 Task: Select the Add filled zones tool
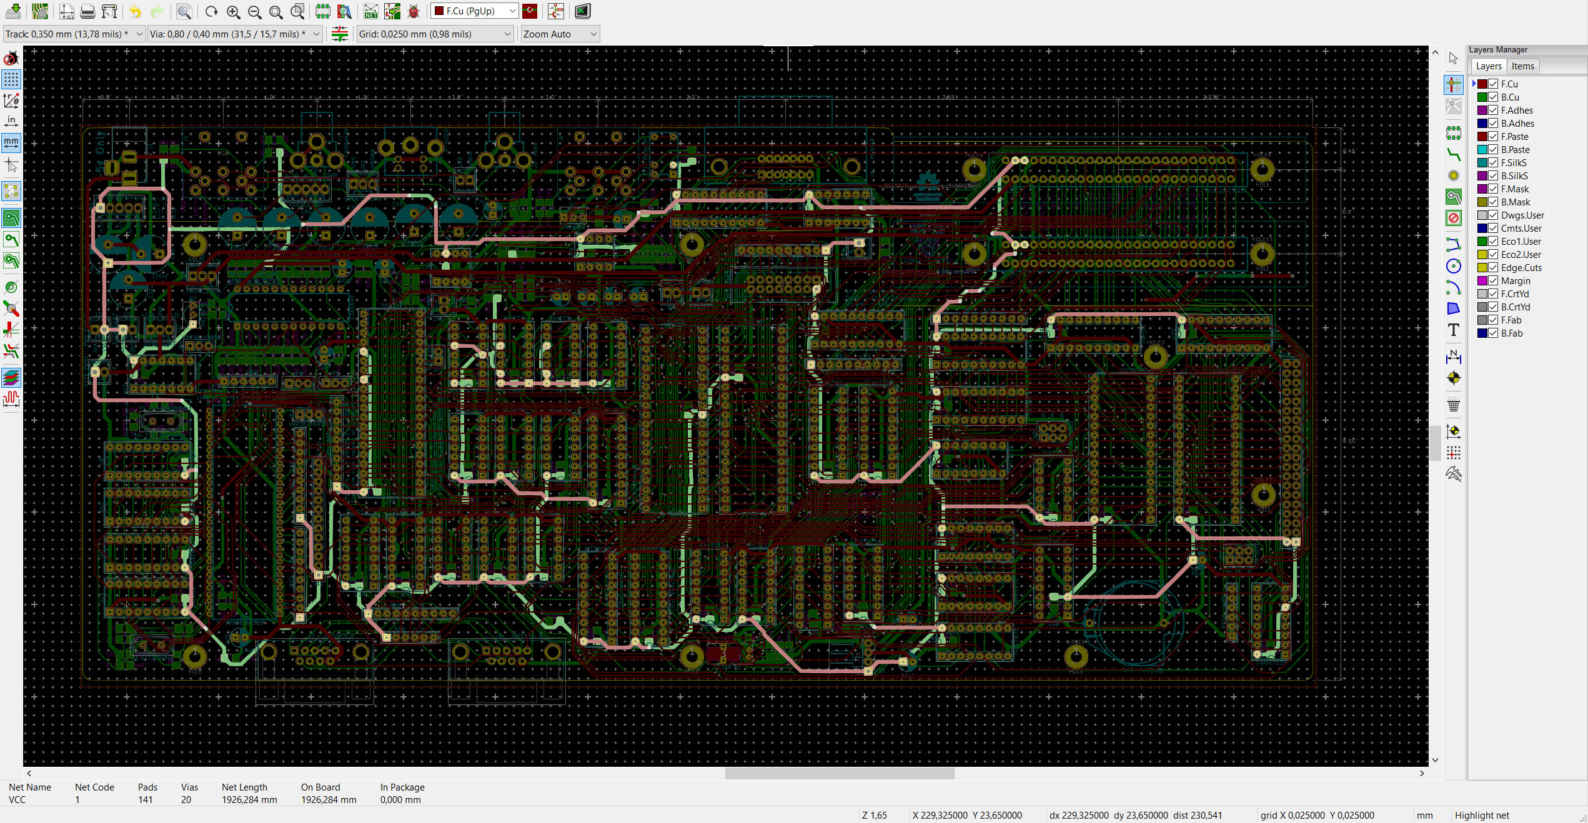[x=1454, y=197]
